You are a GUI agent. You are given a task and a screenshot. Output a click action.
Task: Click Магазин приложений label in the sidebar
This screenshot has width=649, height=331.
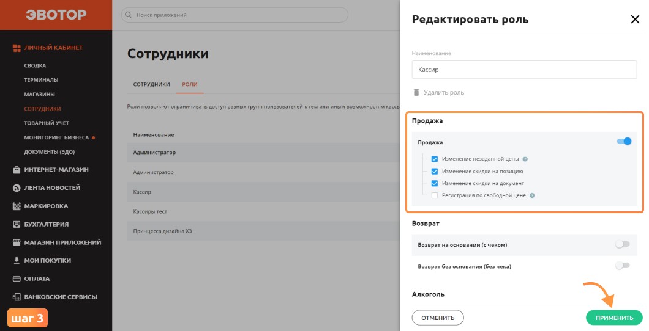pos(62,242)
